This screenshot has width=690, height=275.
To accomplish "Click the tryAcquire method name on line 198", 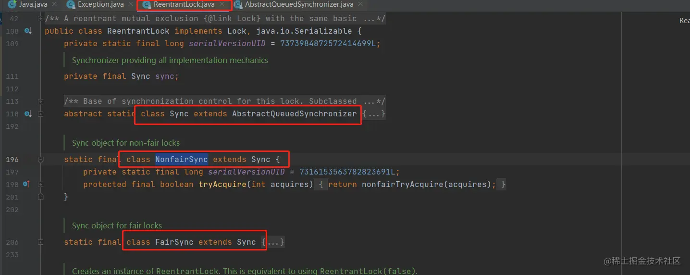I will click(222, 184).
